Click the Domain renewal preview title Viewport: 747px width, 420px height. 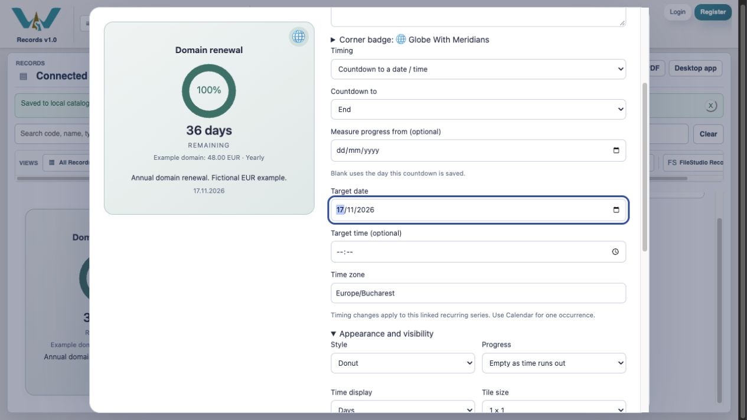pos(209,50)
